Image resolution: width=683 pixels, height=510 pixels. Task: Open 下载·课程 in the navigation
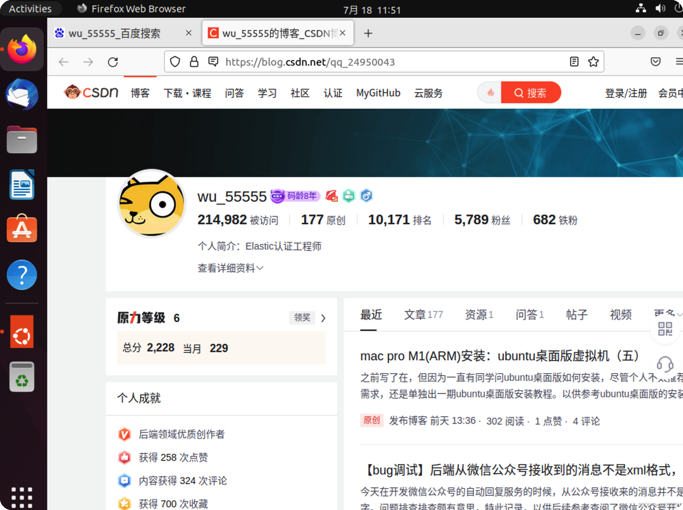[187, 93]
